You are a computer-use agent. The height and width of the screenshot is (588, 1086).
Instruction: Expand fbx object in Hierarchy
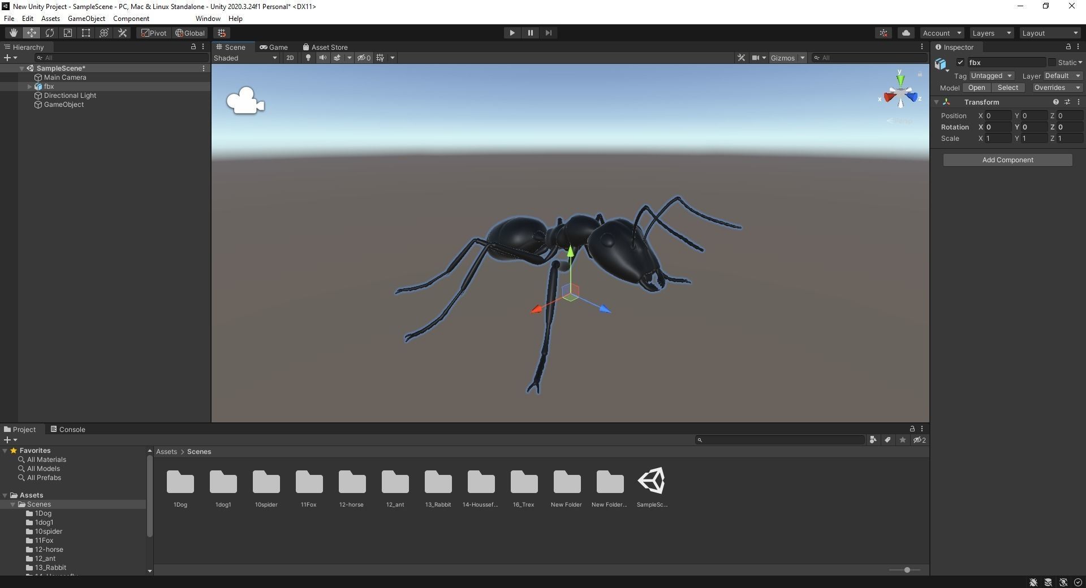[x=29, y=87]
